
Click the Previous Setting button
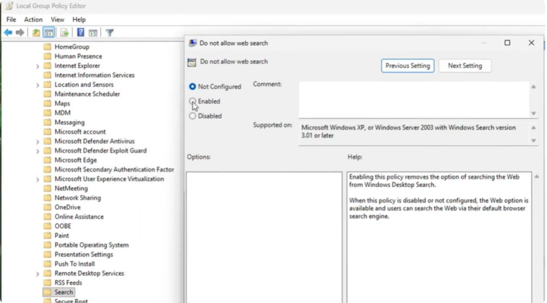coord(408,66)
